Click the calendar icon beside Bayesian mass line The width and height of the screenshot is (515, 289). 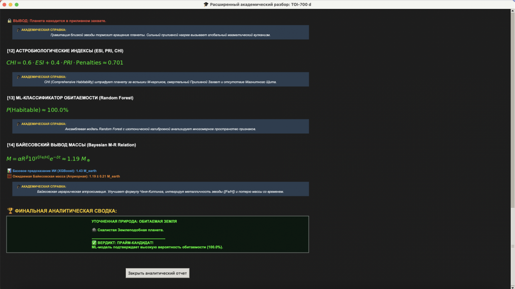coord(9,176)
